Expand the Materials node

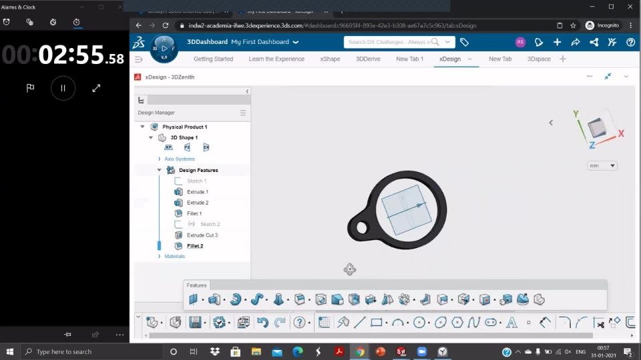(x=160, y=256)
